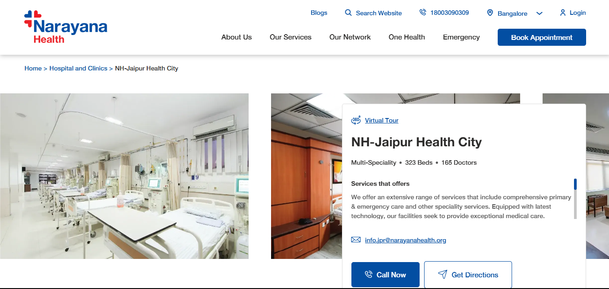Screen dimensions: 609x289
Task: View the wooden cabinet room photo
Action: tap(307, 176)
